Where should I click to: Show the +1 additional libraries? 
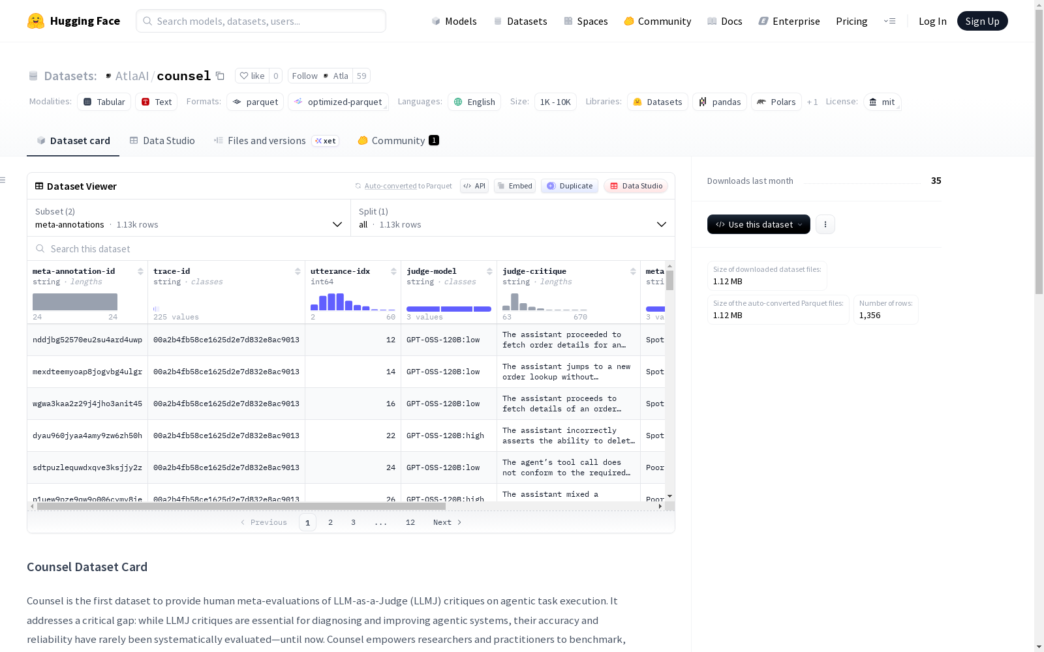click(812, 102)
